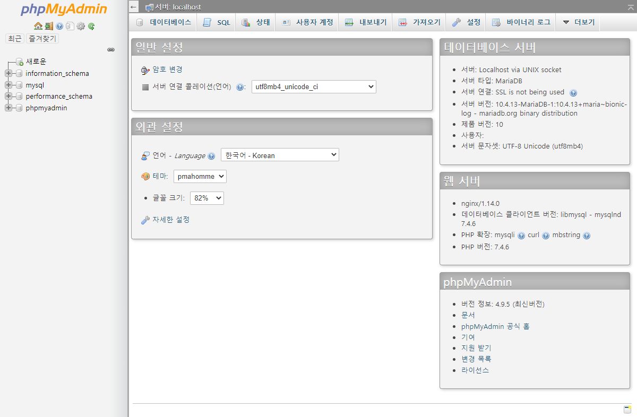The image size is (637, 417).
Task: Switch to the 상태 tab
Action: click(x=256, y=22)
